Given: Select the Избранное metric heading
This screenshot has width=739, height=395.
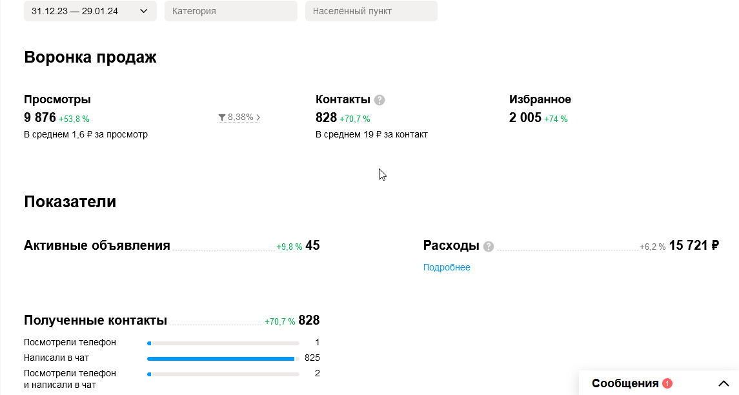Looking at the screenshot, I should [x=540, y=99].
